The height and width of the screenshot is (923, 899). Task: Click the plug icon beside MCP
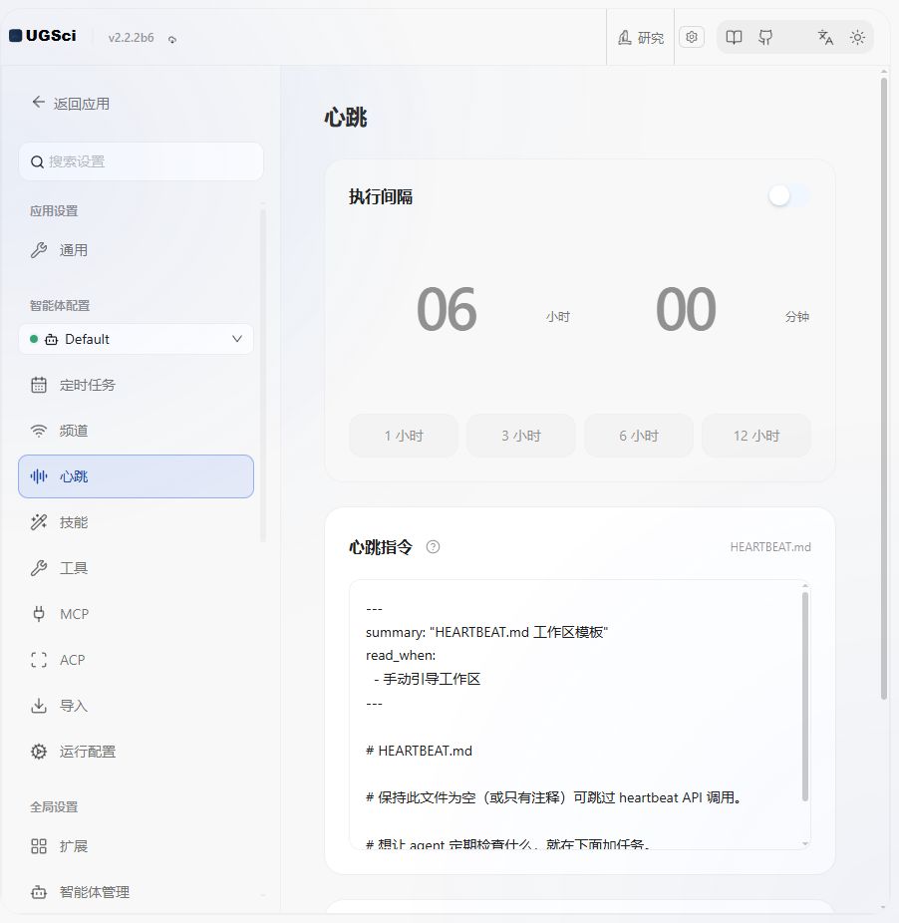click(x=39, y=614)
